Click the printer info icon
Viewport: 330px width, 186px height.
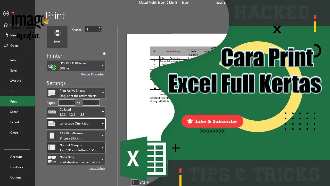[x=104, y=54]
